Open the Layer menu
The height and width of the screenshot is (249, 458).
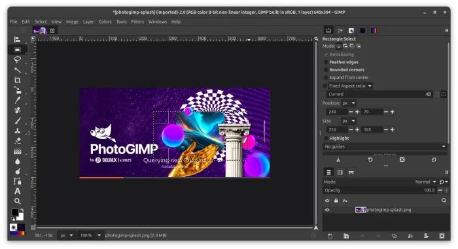[x=88, y=22]
